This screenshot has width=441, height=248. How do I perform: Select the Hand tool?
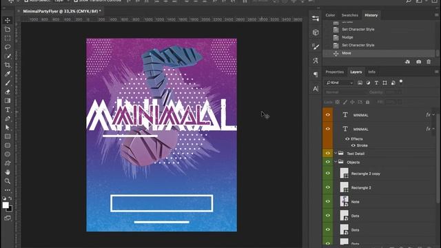(8, 172)
